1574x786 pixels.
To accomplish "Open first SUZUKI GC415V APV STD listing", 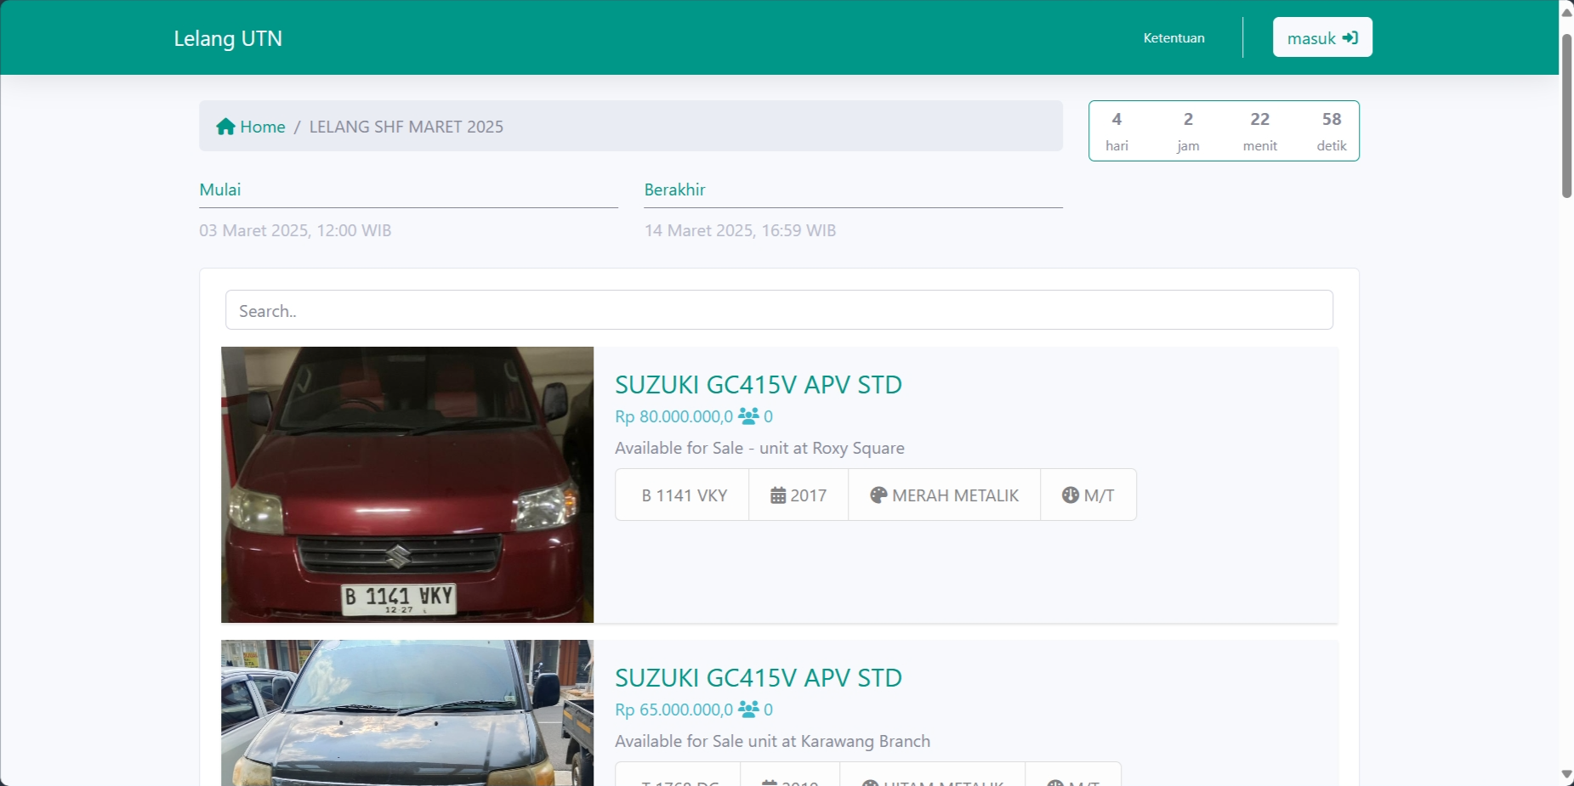I will click(758, 384).
